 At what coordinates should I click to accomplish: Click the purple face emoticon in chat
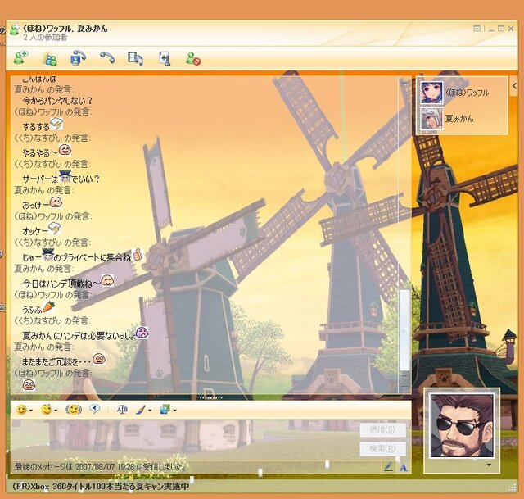pos(142,332)
